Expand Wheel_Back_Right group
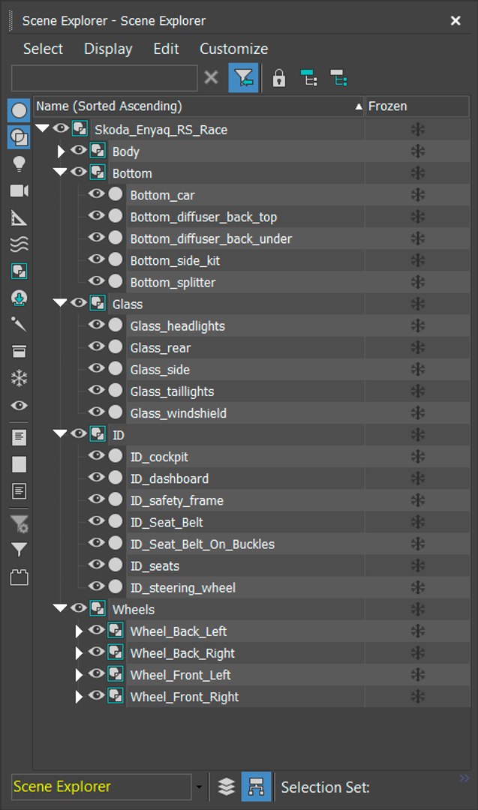Viewport: 478px width, 810px height. coord(79,653)
